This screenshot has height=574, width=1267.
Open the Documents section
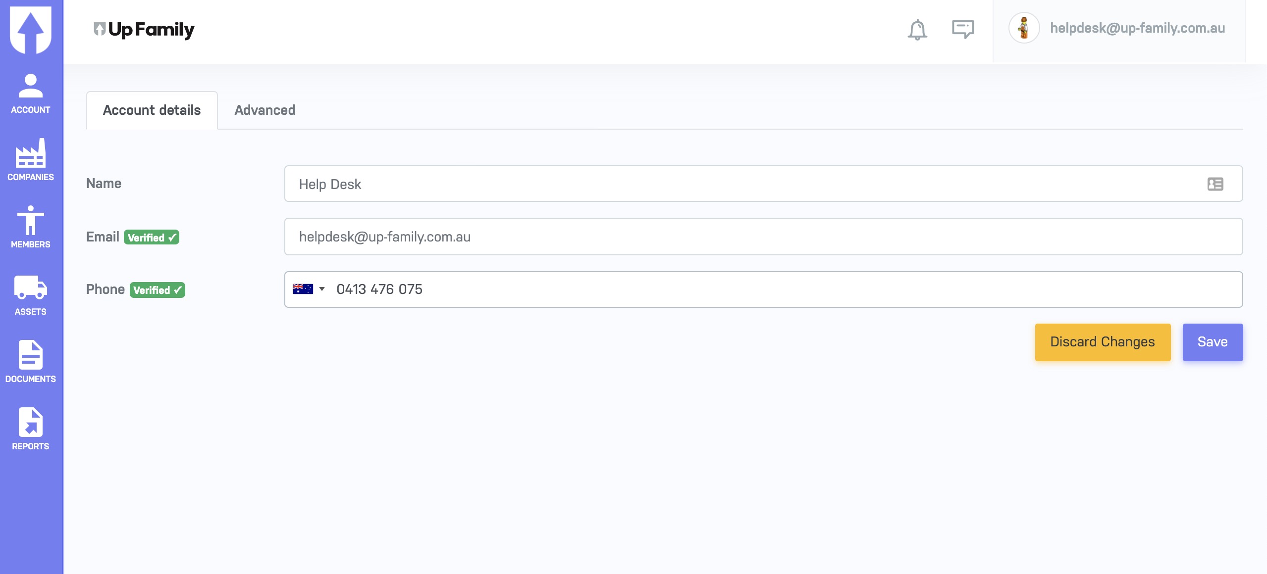[x=31, y=361]
